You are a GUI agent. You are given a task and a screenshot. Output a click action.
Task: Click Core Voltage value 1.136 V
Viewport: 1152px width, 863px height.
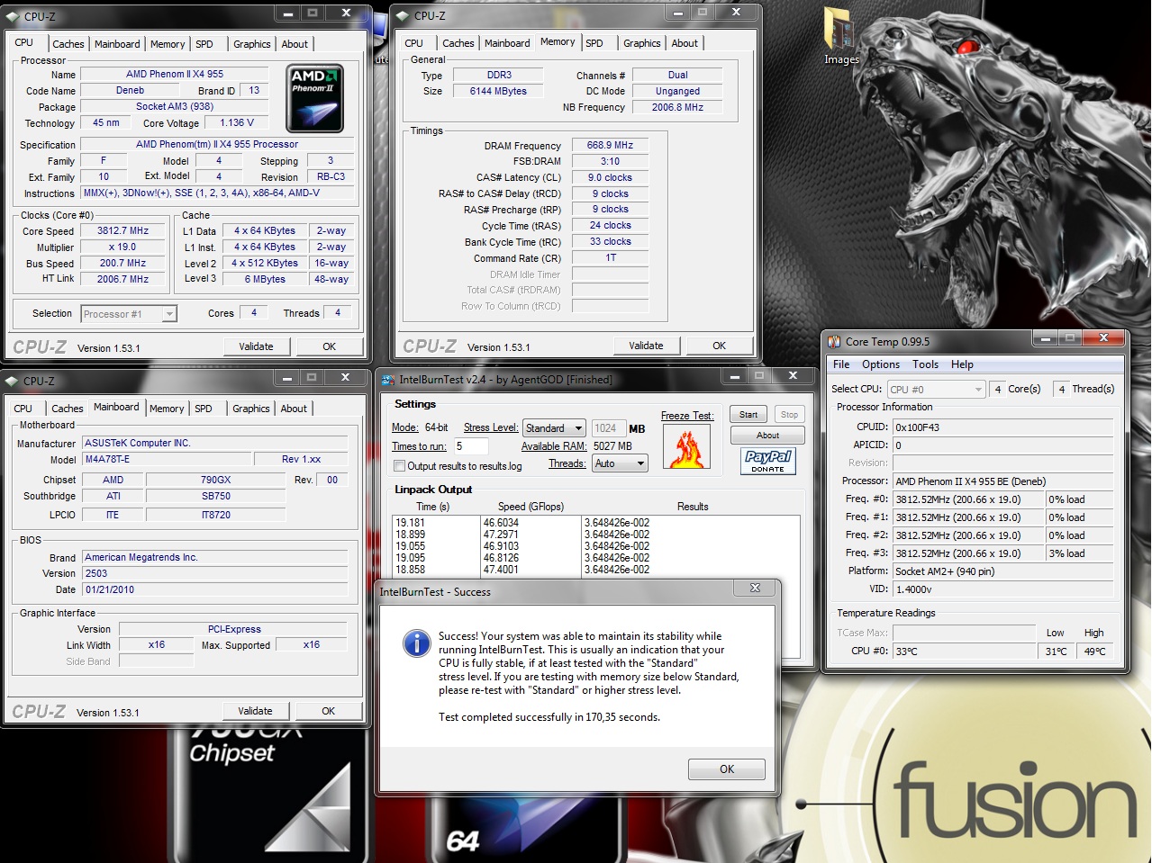[x=236, y=123]
